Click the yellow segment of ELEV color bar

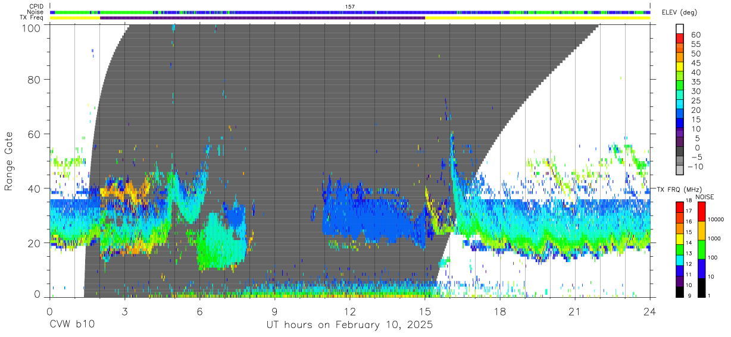click(x=679, y=68)
